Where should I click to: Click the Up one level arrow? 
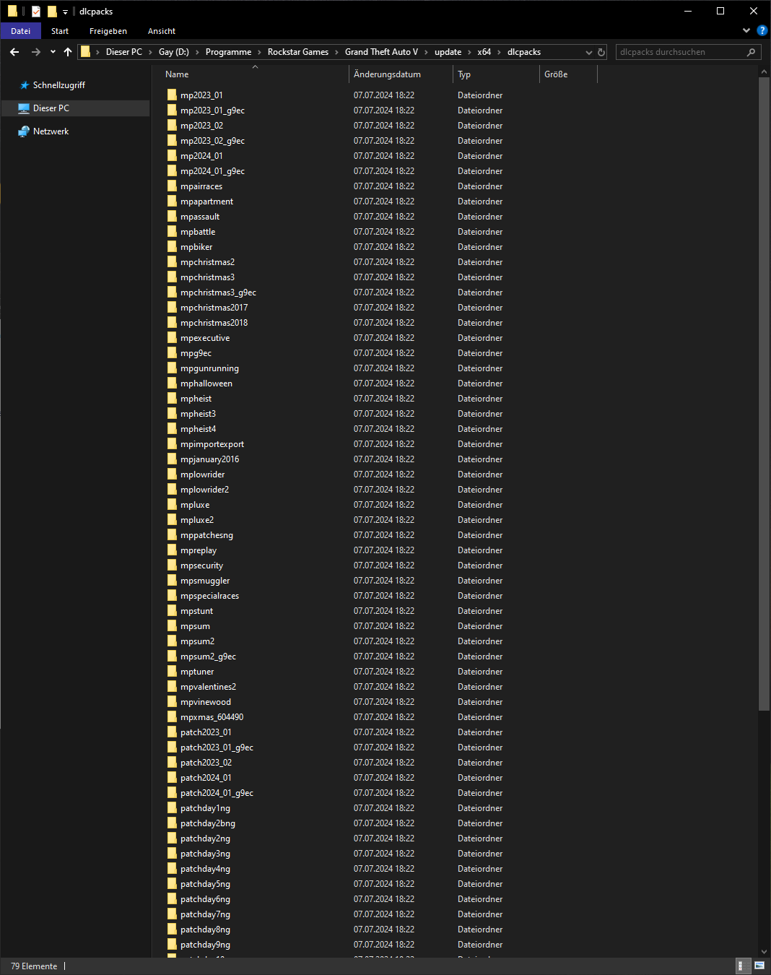tap(68, 52)
